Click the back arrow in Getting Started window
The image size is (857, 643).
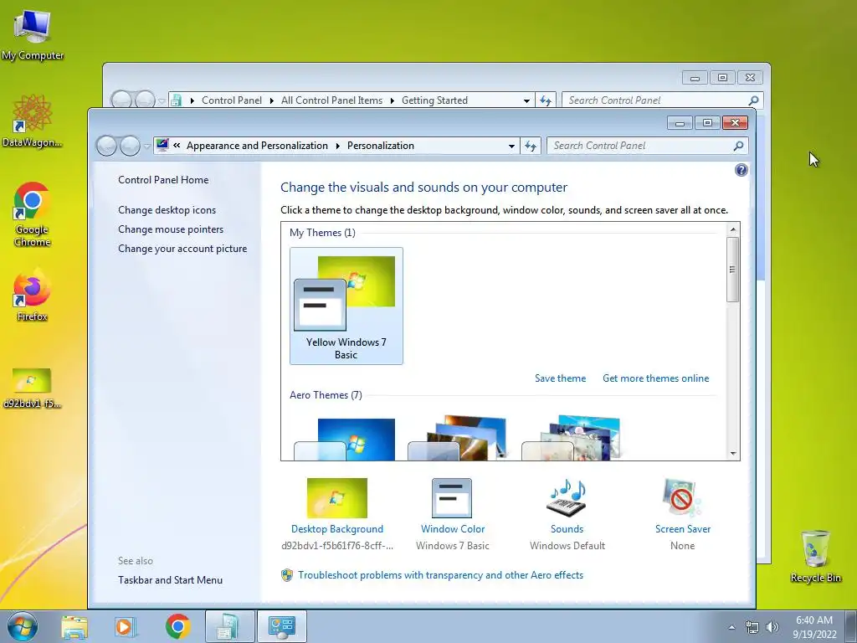pos(121,100)
